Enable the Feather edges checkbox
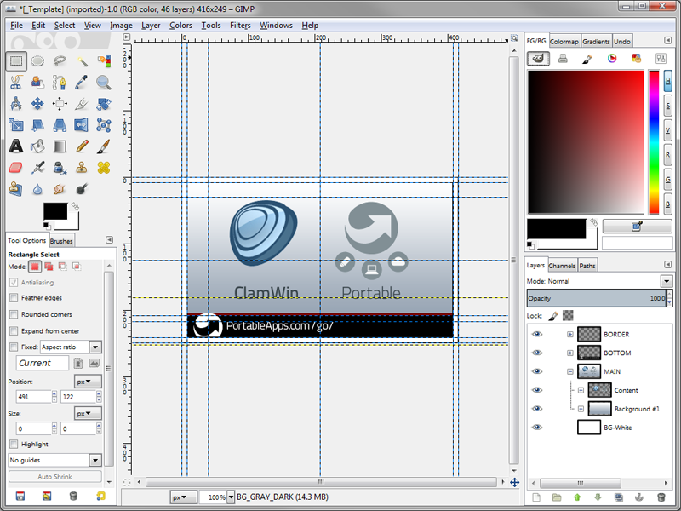 pos(14,298)
